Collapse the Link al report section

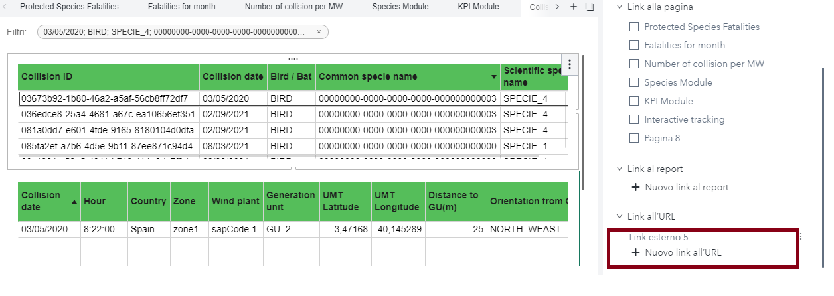pyautogui.click(x=620, y=169)
